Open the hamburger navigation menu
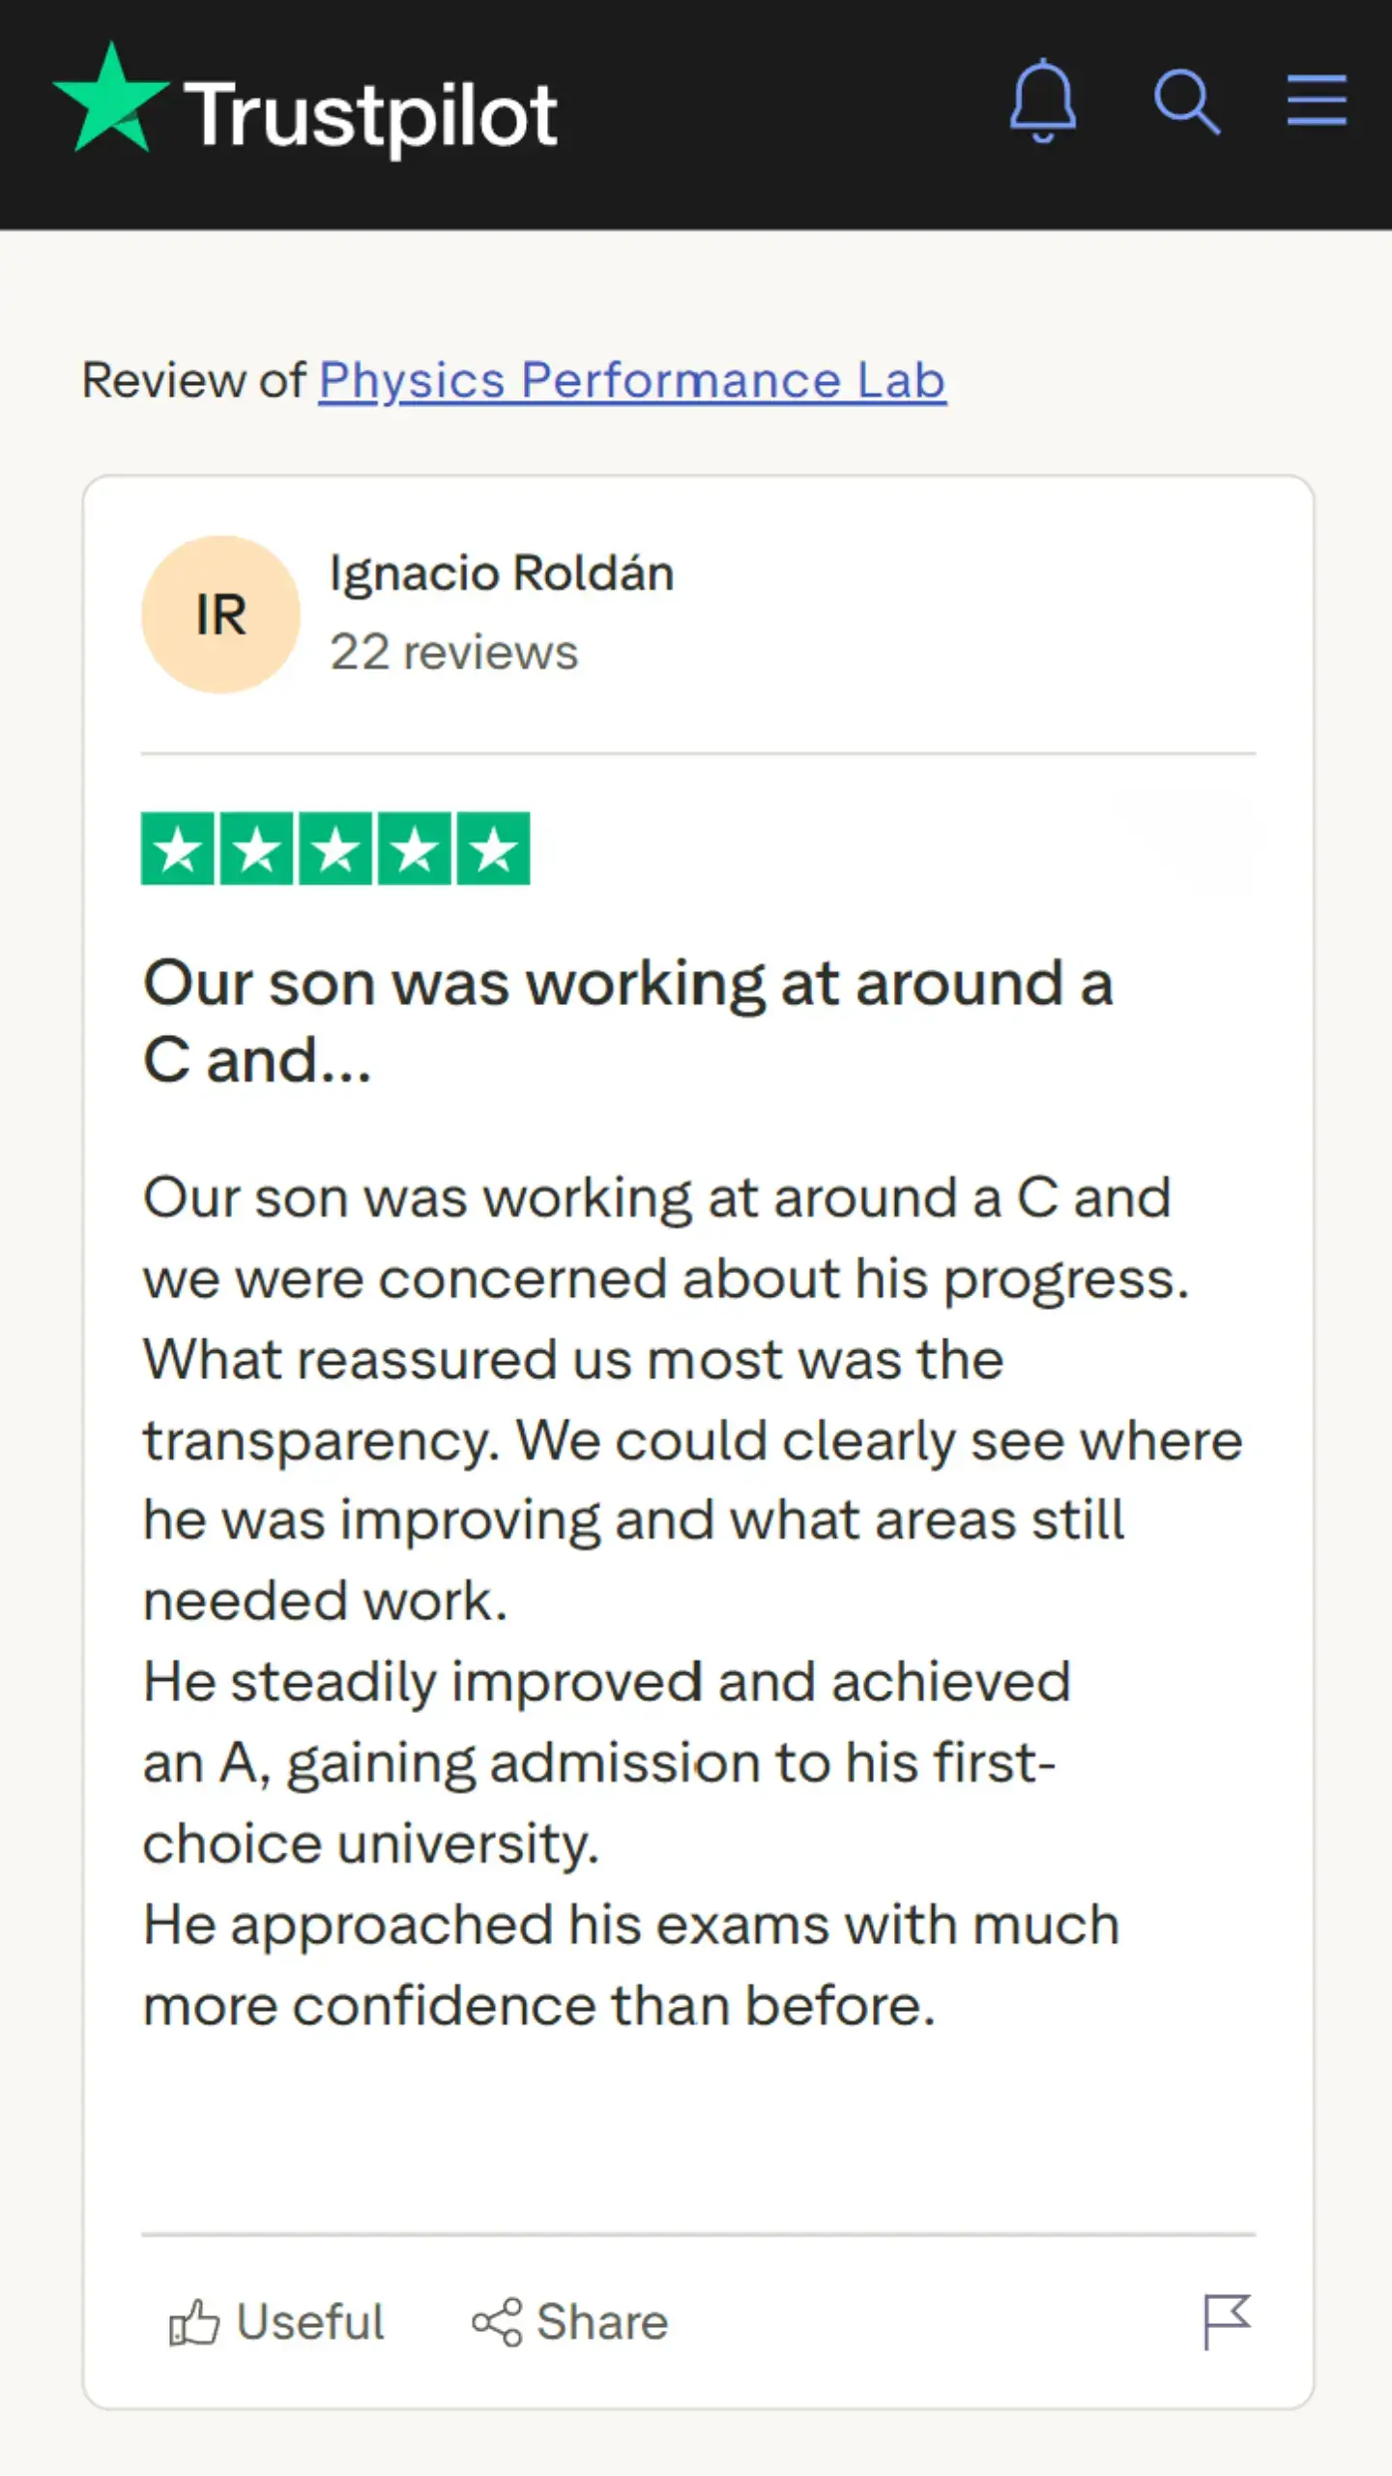Image resolution: width=1392 pixels, height=2476 pixels. click(1316, 101)
